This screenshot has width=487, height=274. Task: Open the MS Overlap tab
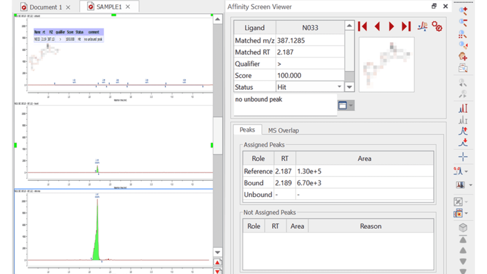283,130
